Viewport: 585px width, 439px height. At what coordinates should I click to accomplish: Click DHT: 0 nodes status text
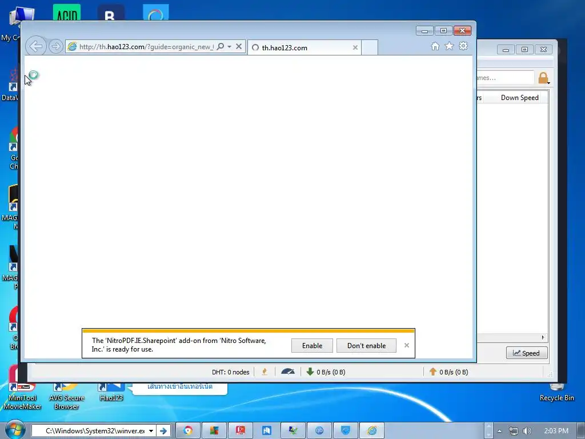(x=230, y=372)
